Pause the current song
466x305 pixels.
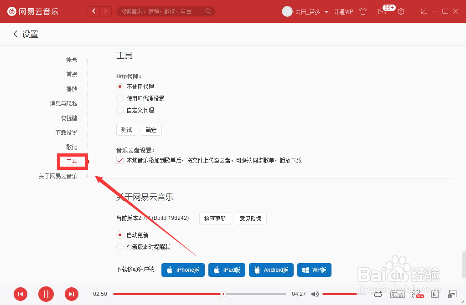click(x=46, y=294)
